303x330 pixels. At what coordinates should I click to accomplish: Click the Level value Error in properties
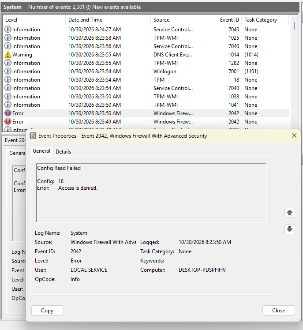(76, 261)
